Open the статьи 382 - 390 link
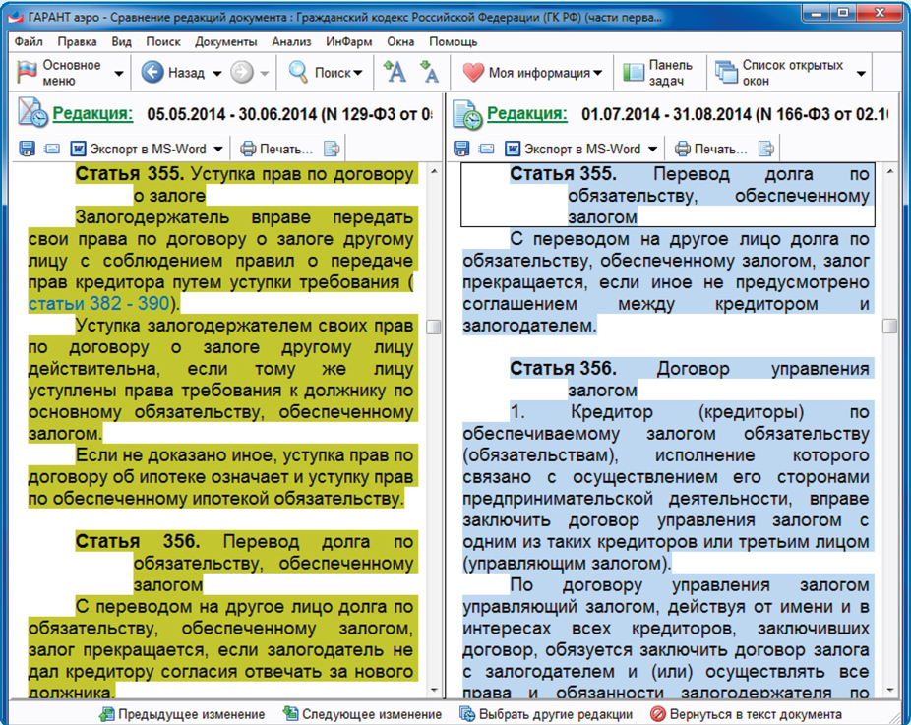Screen dimensions: 911x725 tap(99, 302)
